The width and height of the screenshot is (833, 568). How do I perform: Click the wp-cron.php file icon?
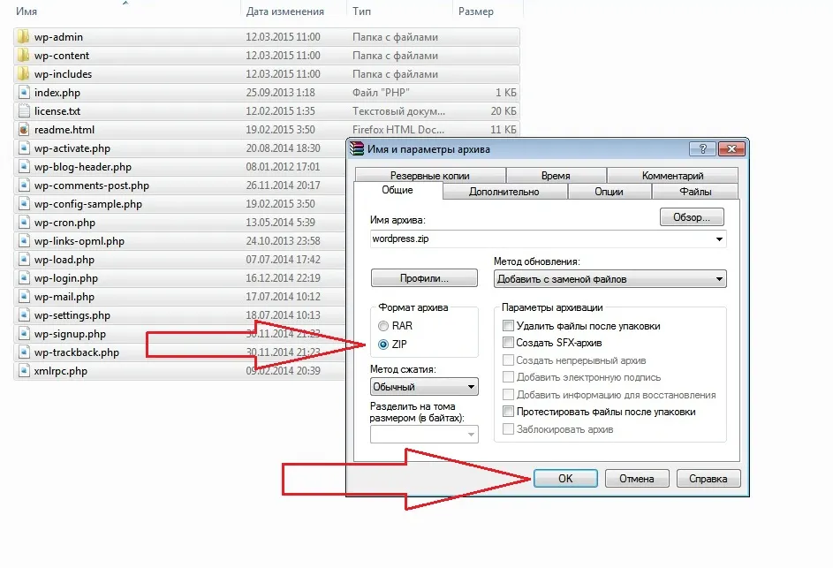point(23,223)
